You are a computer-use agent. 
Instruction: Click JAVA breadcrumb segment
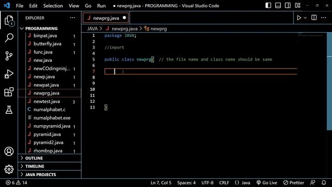coord(92,29)
